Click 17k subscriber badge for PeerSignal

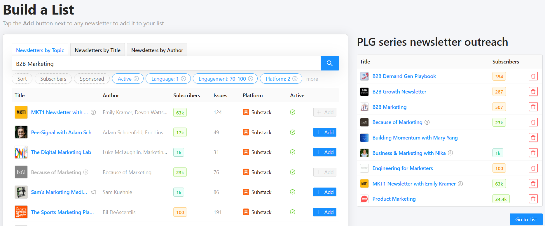pyautogui.click(x=180, y=133)
